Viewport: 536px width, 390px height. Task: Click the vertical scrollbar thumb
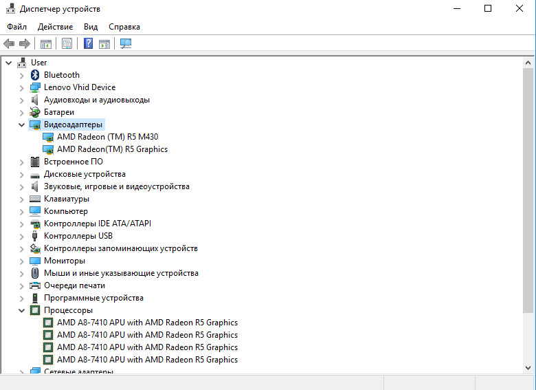coord(528,191)
